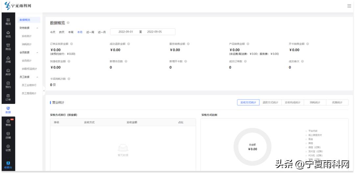Click the info icon beside 新增会员数
Viewport: 355px width, 174px height.
pyautogui.click(x=126, y=62)
